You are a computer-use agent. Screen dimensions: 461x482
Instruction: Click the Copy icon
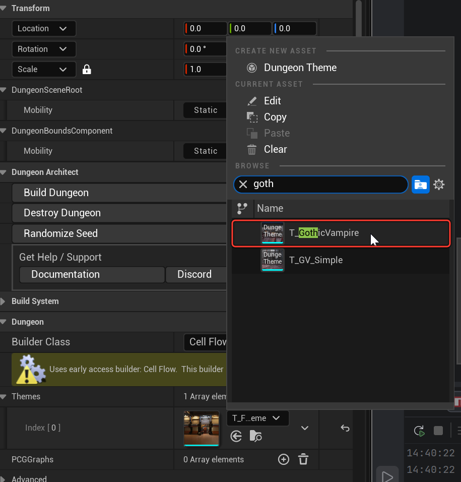click(252, 117)
